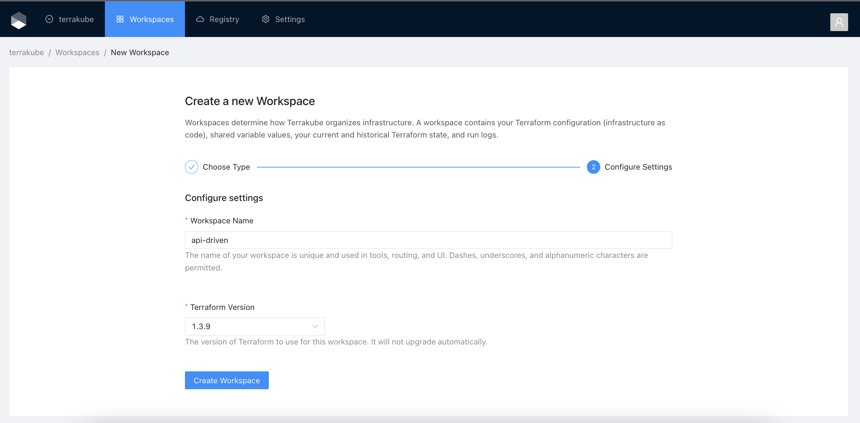
Task: Open the user avatar menu
Action: click(x=839, y=22)
